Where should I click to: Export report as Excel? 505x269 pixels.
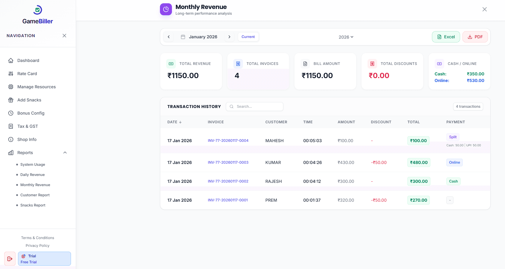pyautogui.click(x=446, y=37)
